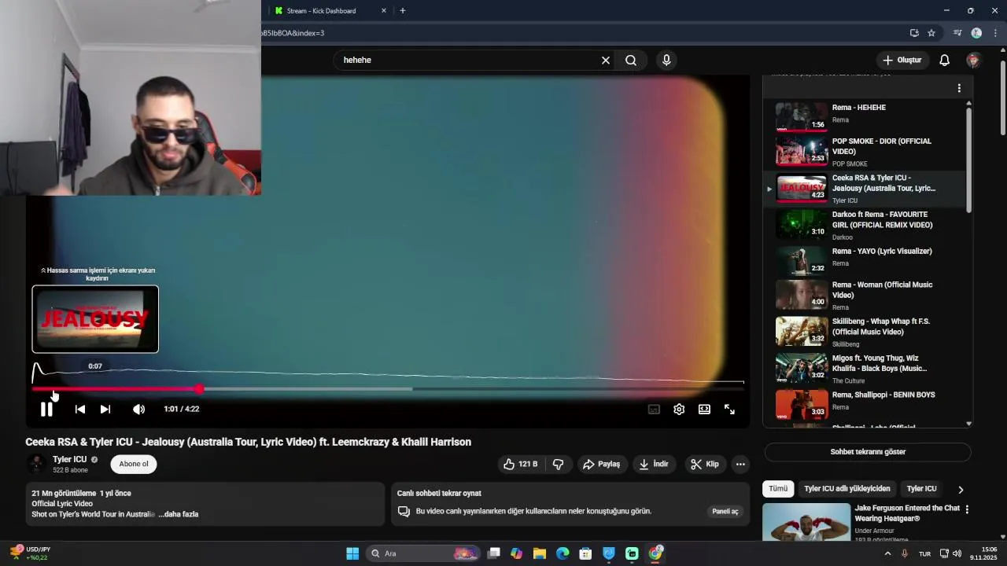
Task: Open playlist three-dot options menu
Action: coord(959,88)
